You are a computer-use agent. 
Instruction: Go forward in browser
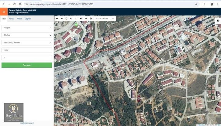9,4
